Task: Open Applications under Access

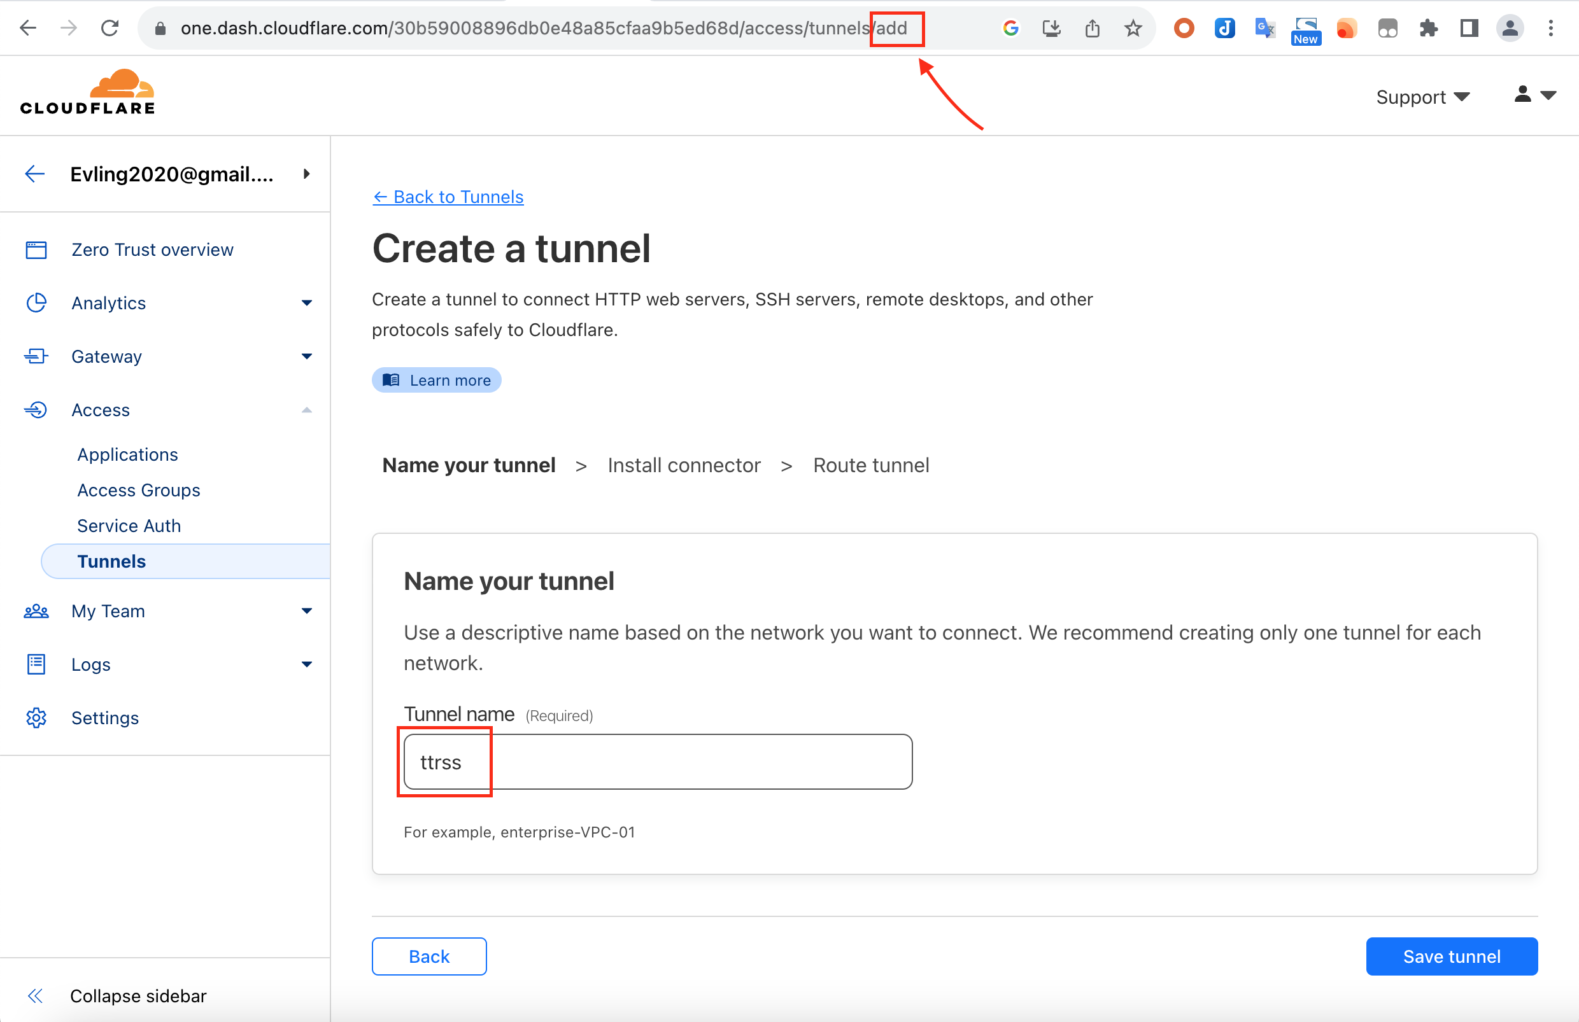Action: [x=128, y=454]
